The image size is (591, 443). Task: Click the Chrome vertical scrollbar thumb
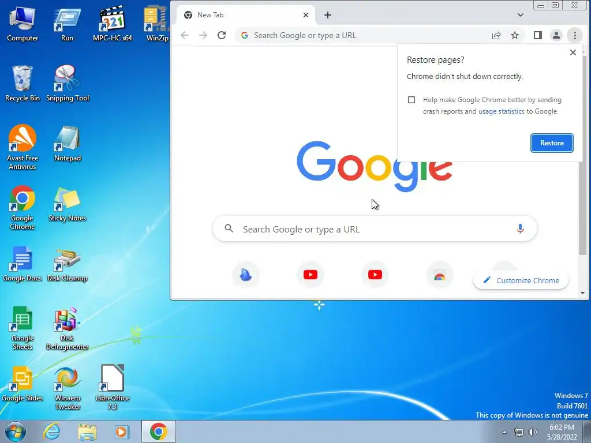click(x=583, y=156)
